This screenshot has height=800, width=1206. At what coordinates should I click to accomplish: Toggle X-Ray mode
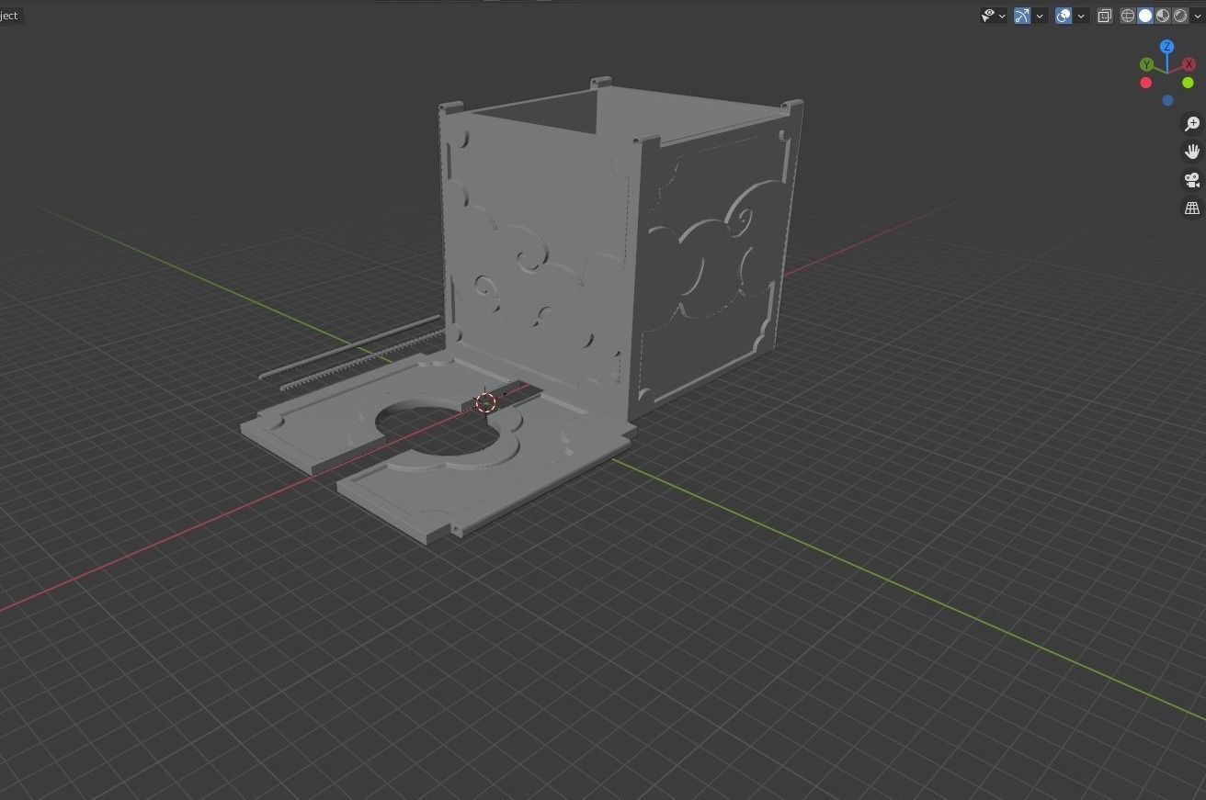[1105, 16]
